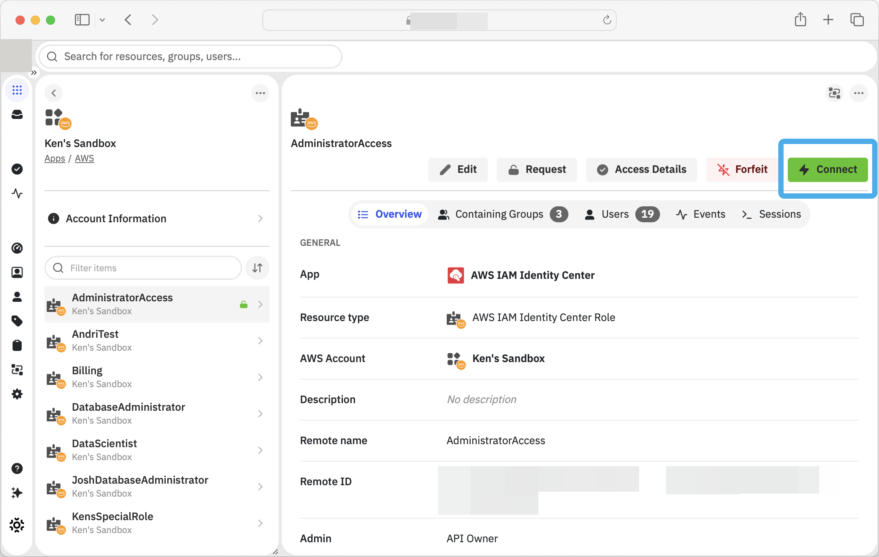Image resolution: width=879 pixels, height=557 pixels.
Task: Click Remote name value AdministratorAccess
Action: click(x=496, y=440)
